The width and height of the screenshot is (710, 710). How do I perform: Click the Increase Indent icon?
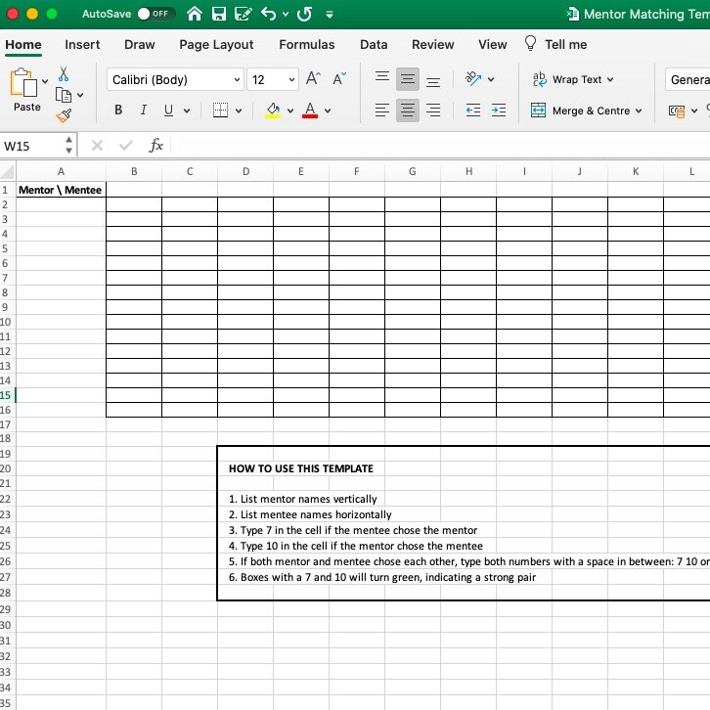click(499, 111)
